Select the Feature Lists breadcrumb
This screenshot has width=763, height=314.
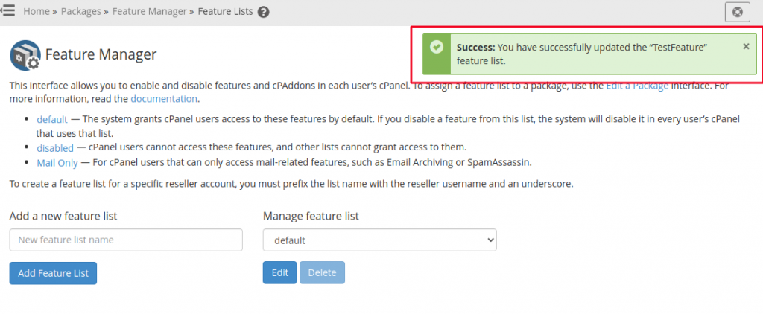(225, 11)
